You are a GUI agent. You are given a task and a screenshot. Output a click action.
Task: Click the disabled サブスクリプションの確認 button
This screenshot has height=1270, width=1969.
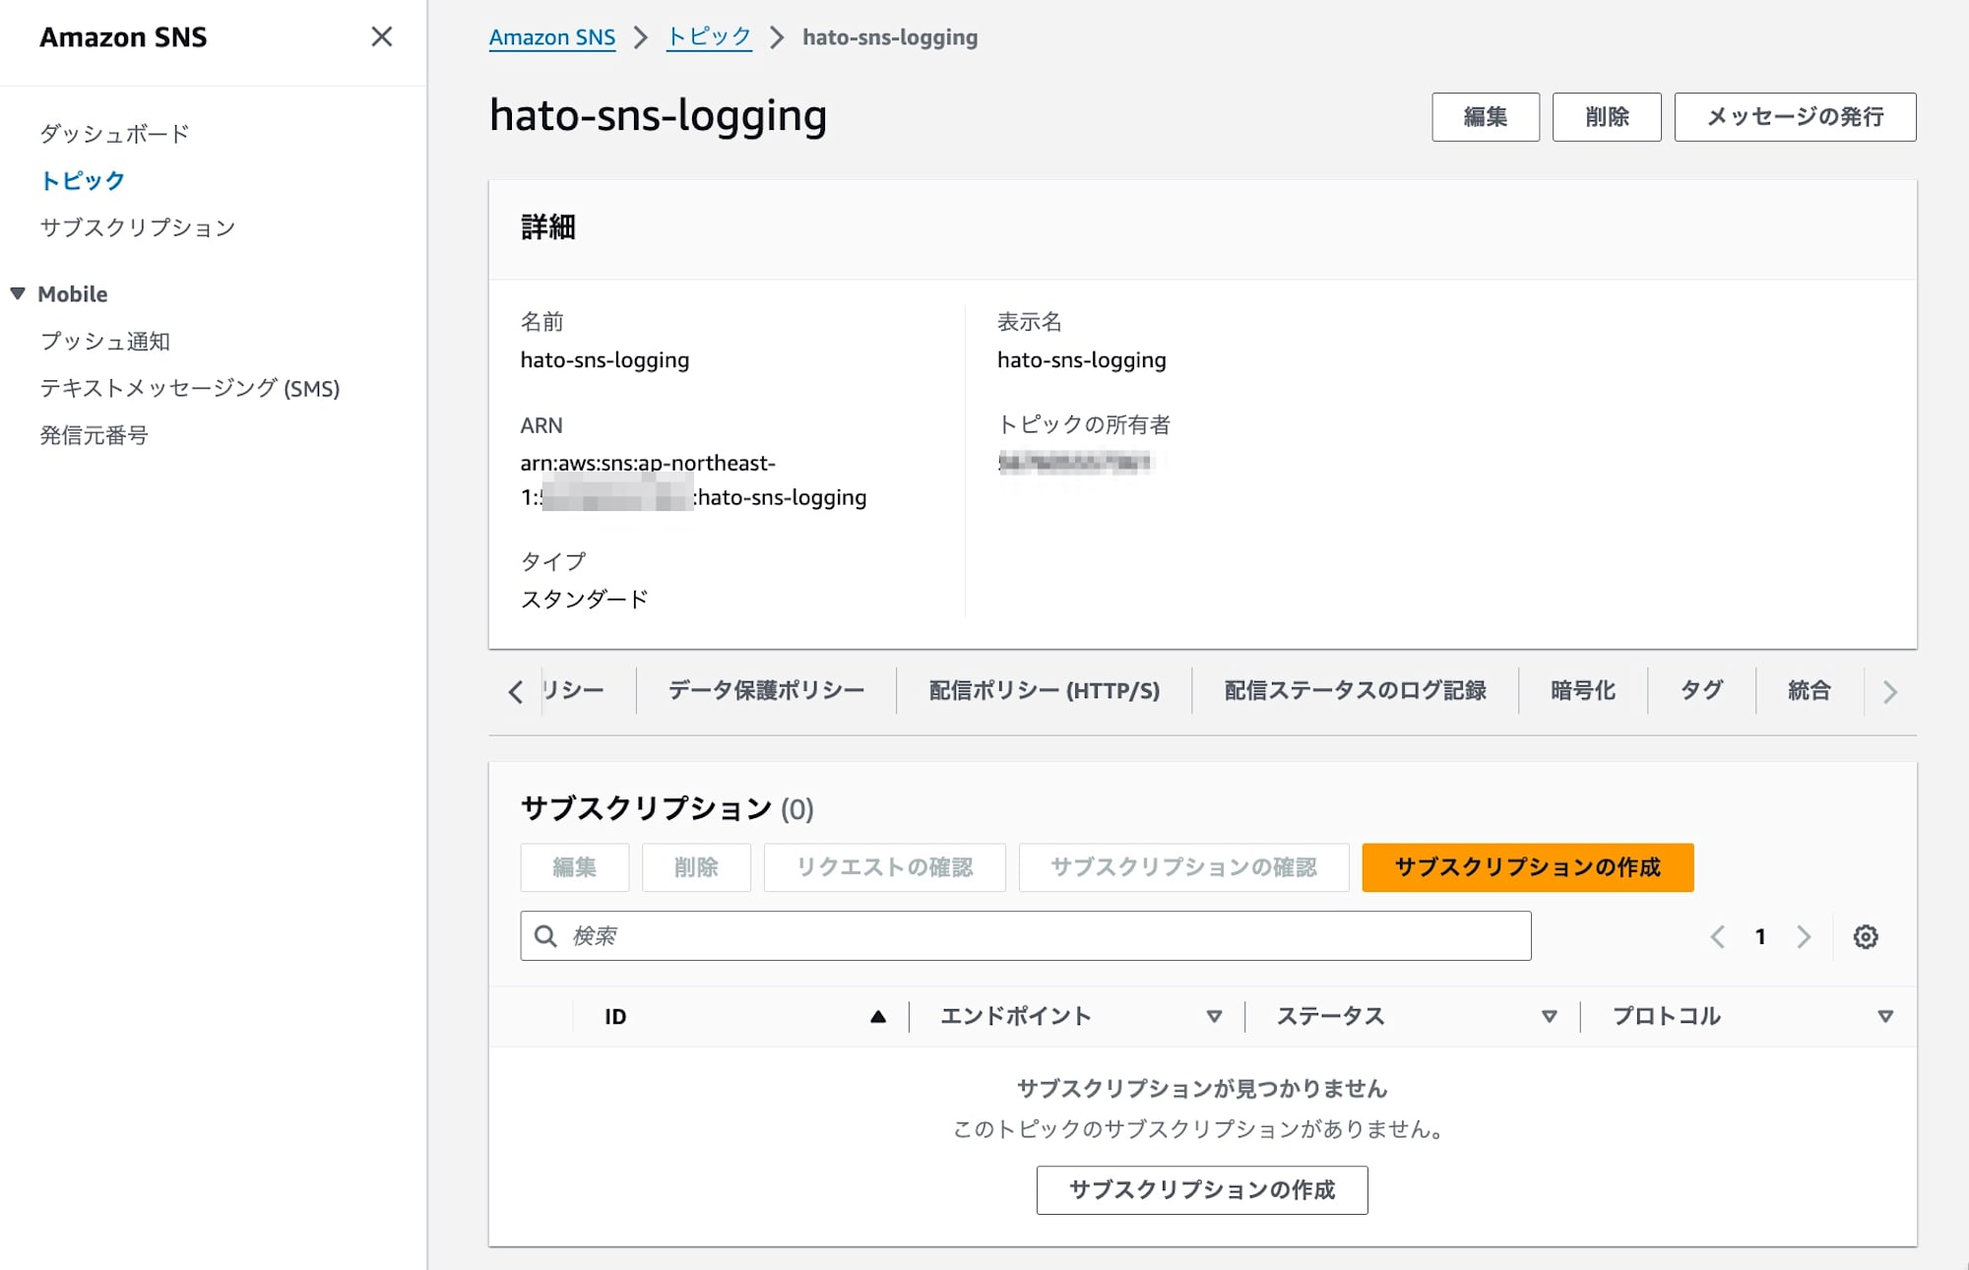(1183, 867)
